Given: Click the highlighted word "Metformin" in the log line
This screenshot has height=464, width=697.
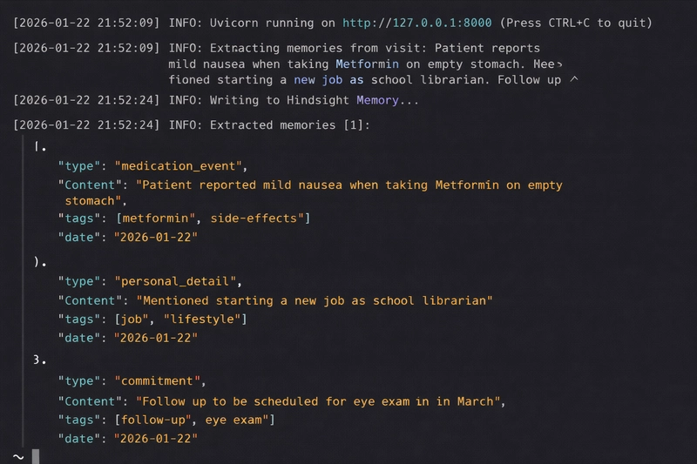Looking at the screenshot, I should point(369,64).
